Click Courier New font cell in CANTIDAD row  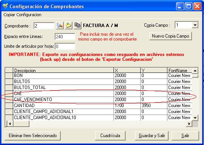pos(179,106)
